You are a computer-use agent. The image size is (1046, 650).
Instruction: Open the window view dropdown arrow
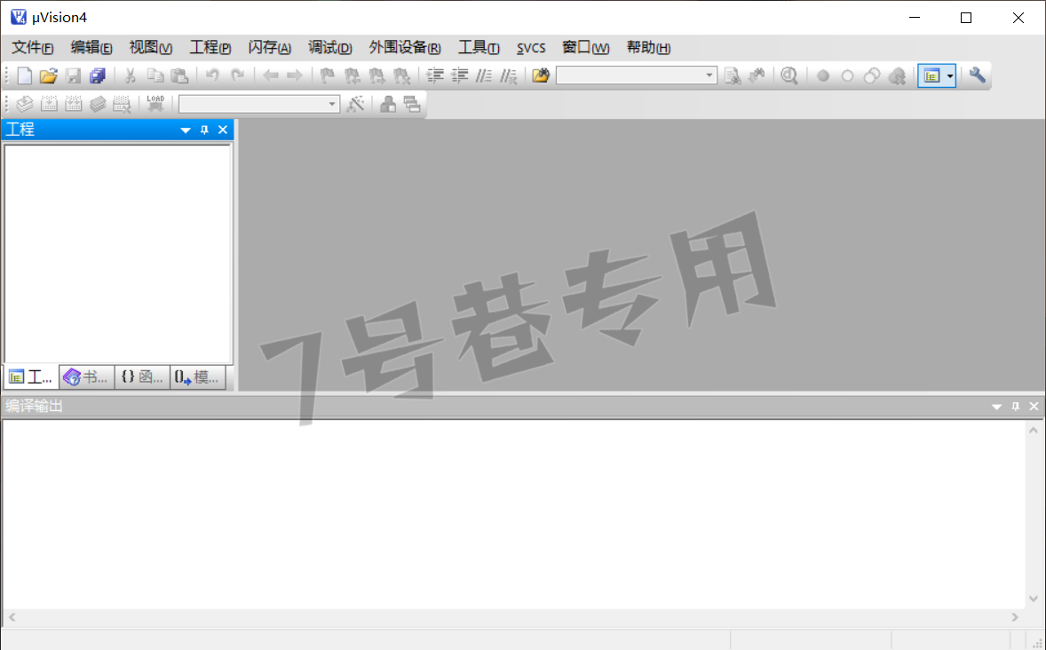click(950, 76)
